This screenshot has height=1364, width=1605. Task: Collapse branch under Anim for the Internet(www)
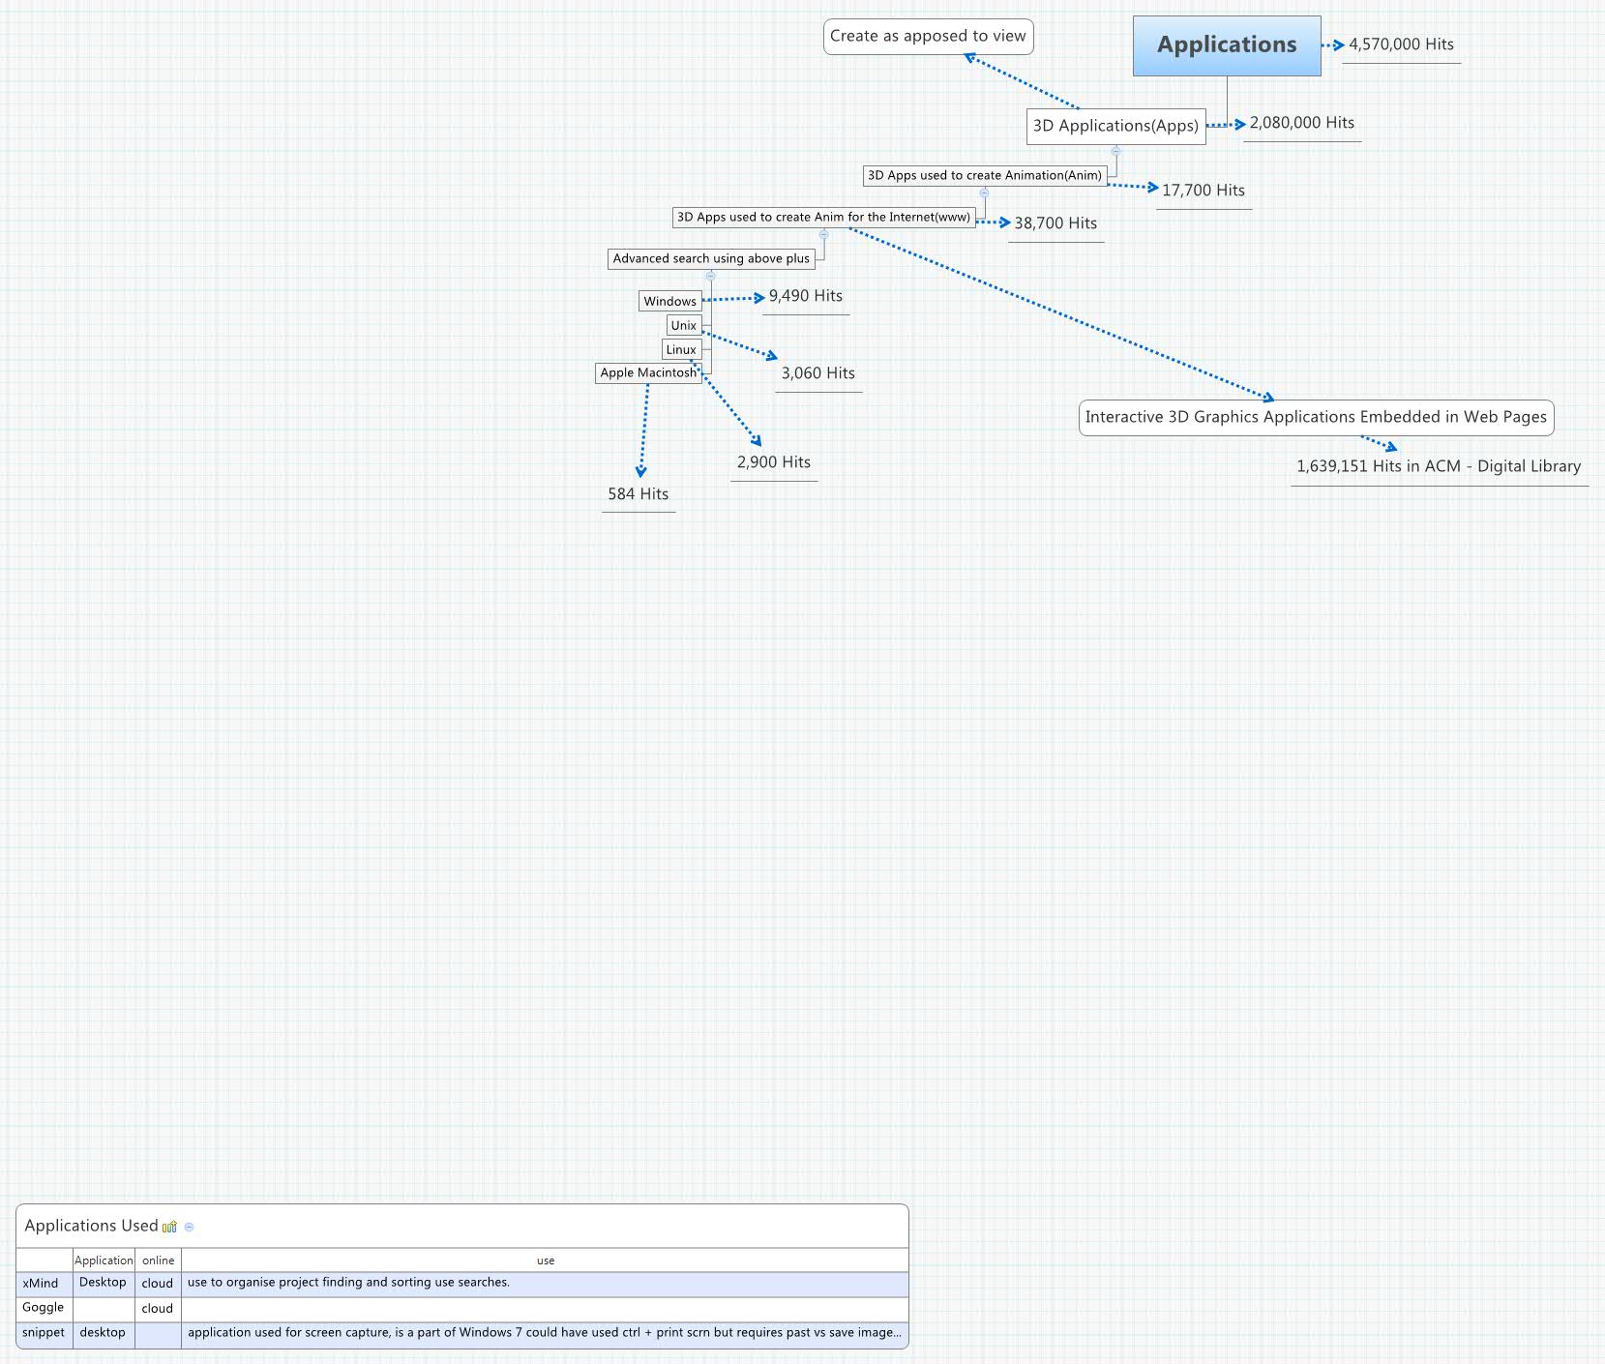[823, 234]
